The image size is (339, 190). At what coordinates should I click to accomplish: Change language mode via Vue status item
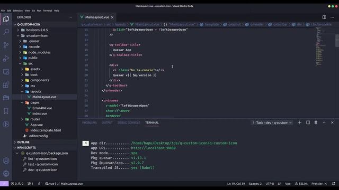[x=288, y=184]
